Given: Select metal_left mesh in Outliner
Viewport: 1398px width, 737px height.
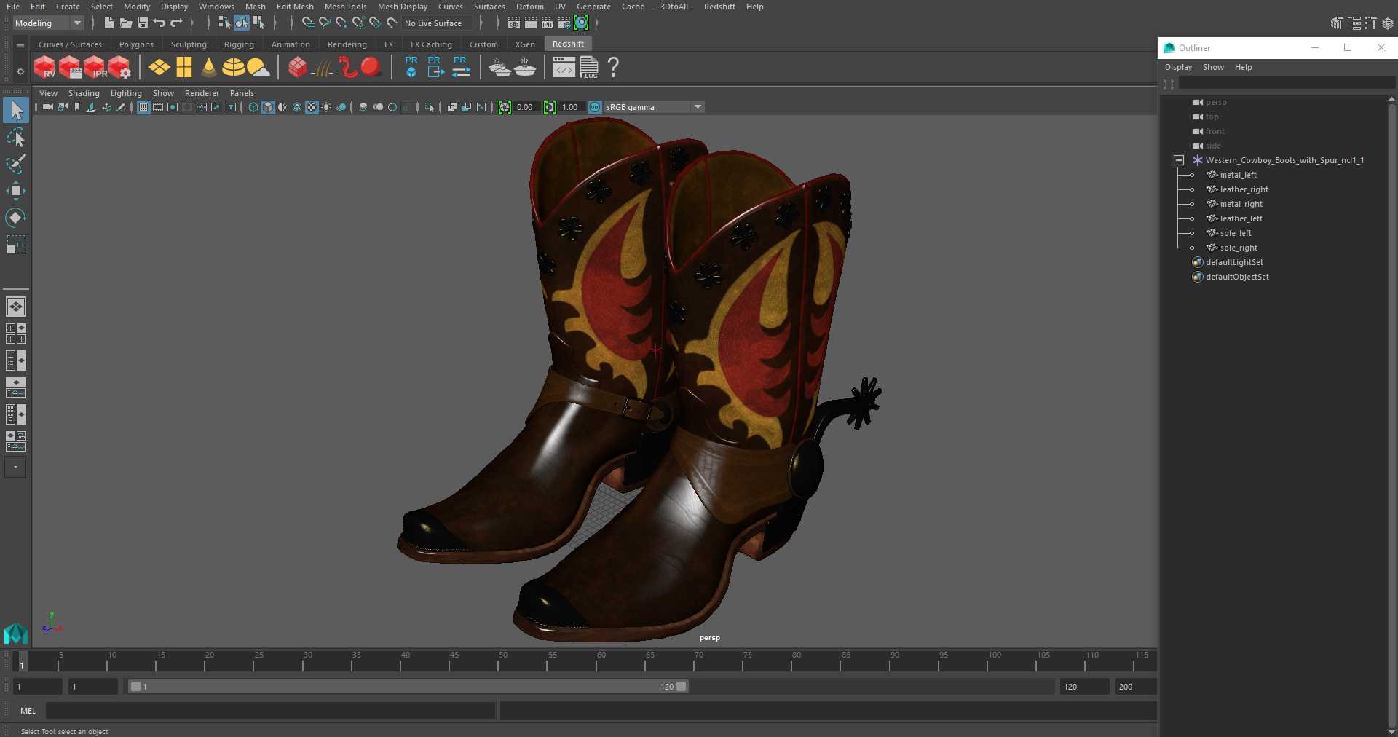Looking at the screenshot, I should point(1238,175).
